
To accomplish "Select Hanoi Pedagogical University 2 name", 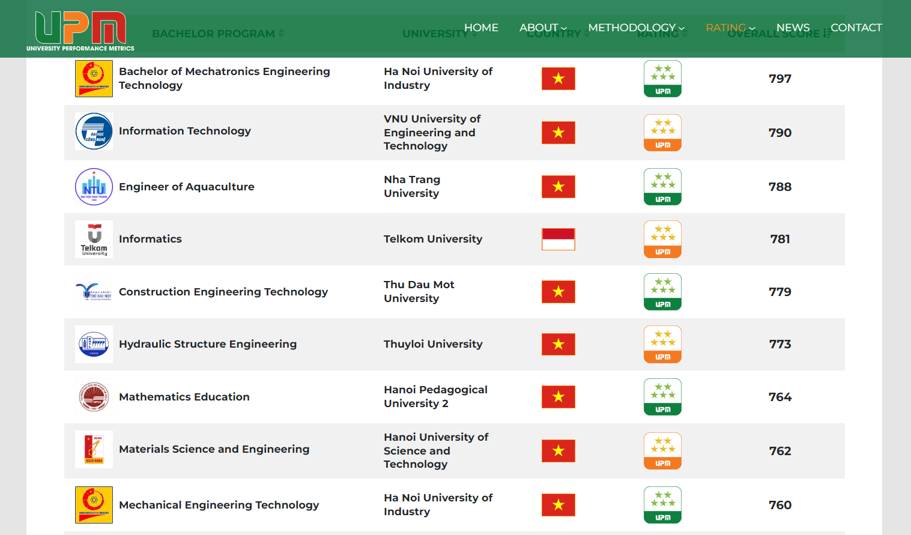I will tap(436, 396).
